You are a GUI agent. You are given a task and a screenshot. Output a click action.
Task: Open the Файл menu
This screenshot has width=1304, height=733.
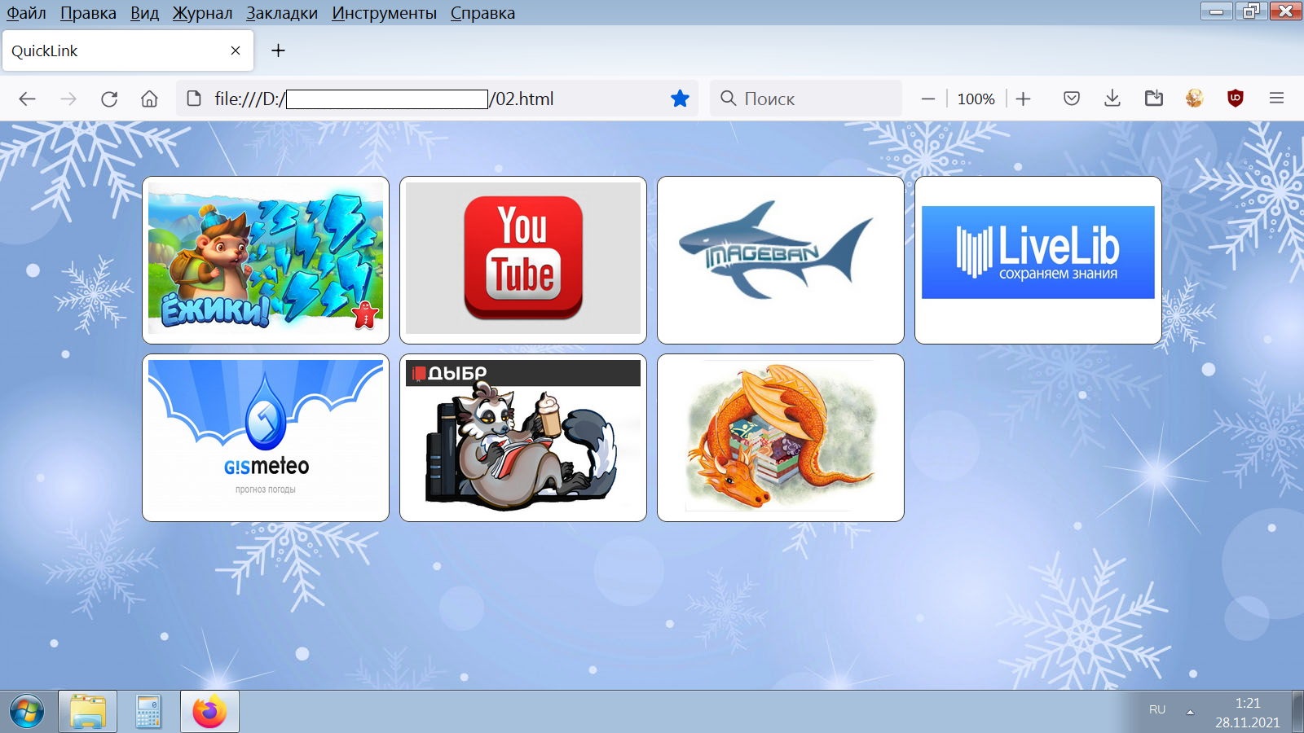pyautogui.click(x=26, y=13)
